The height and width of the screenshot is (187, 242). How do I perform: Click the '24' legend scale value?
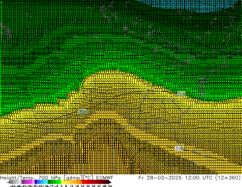pos(82,186)
